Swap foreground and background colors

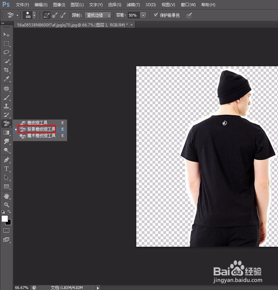coord(9,212)
